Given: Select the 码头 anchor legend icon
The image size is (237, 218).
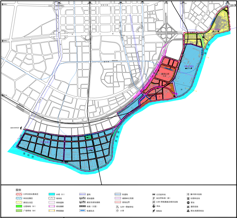Looking at the screenshot, I should coord(154,206).
